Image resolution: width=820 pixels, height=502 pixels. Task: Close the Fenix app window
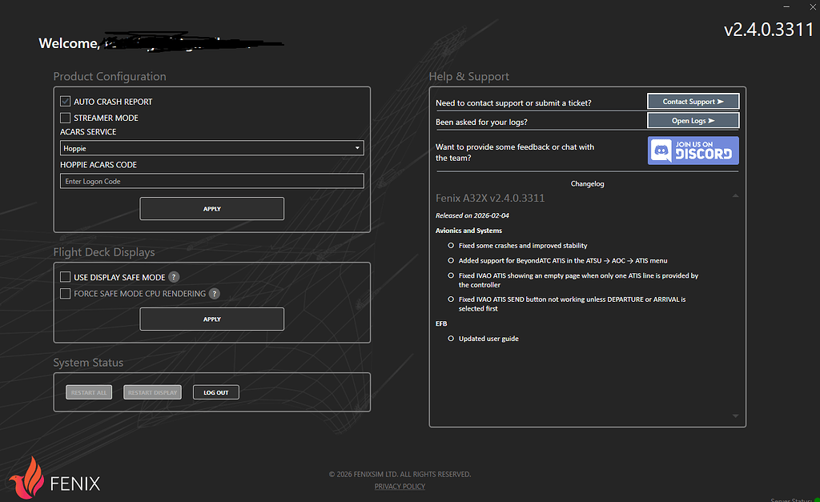[x=813, y=6]
